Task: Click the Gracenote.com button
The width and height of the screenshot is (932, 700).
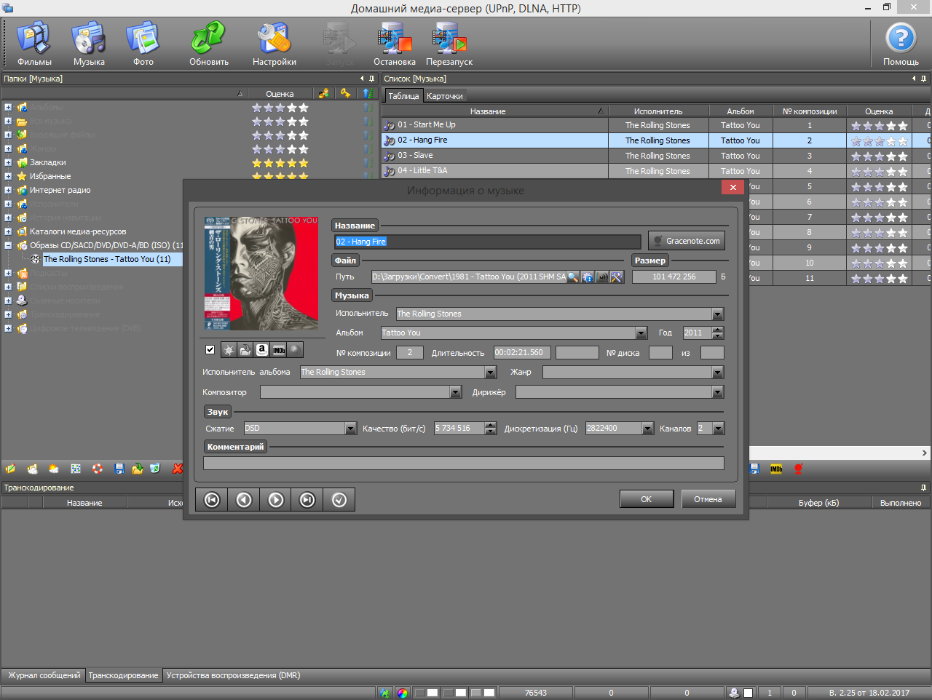Action: point(687,241)
